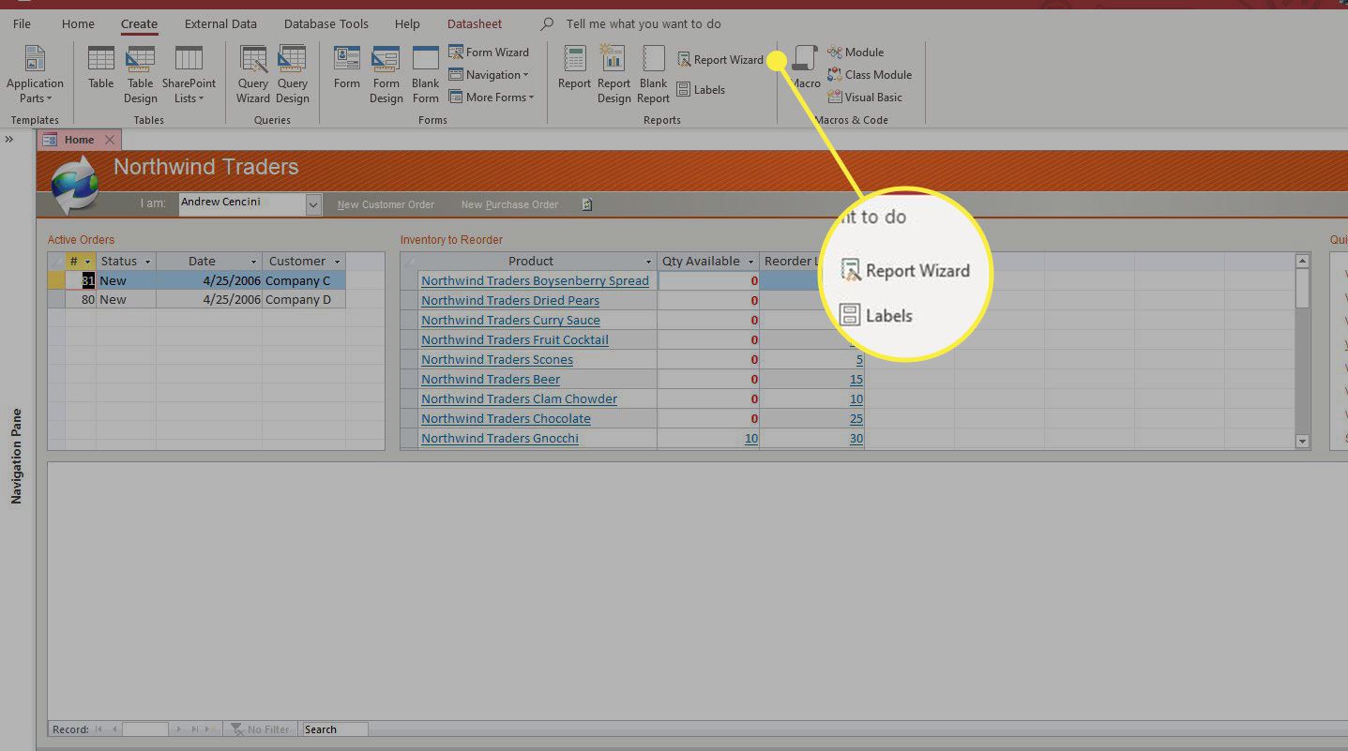Image resolution: width=1348 pixels, height=751 pixels.
Task: Open the Customer column filter dropdown
Action: [338, 262]
